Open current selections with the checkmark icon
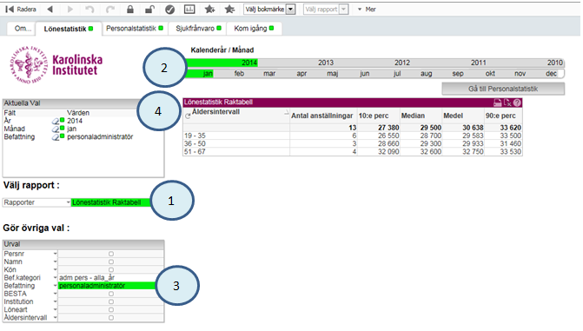The image size is (583, 331). click(x=170, y=10)
